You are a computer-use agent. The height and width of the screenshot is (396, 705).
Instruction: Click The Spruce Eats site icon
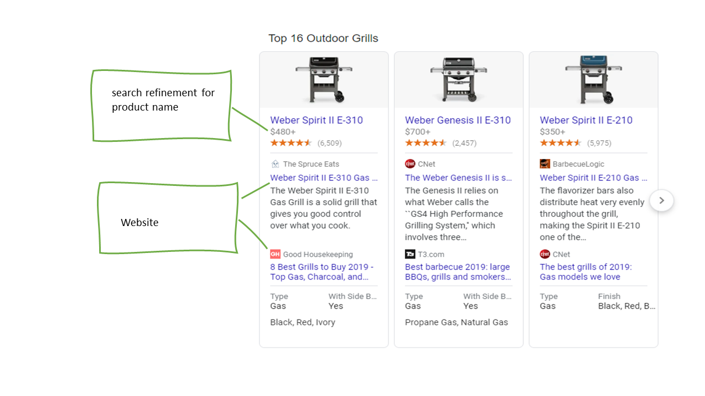point(275,164)
